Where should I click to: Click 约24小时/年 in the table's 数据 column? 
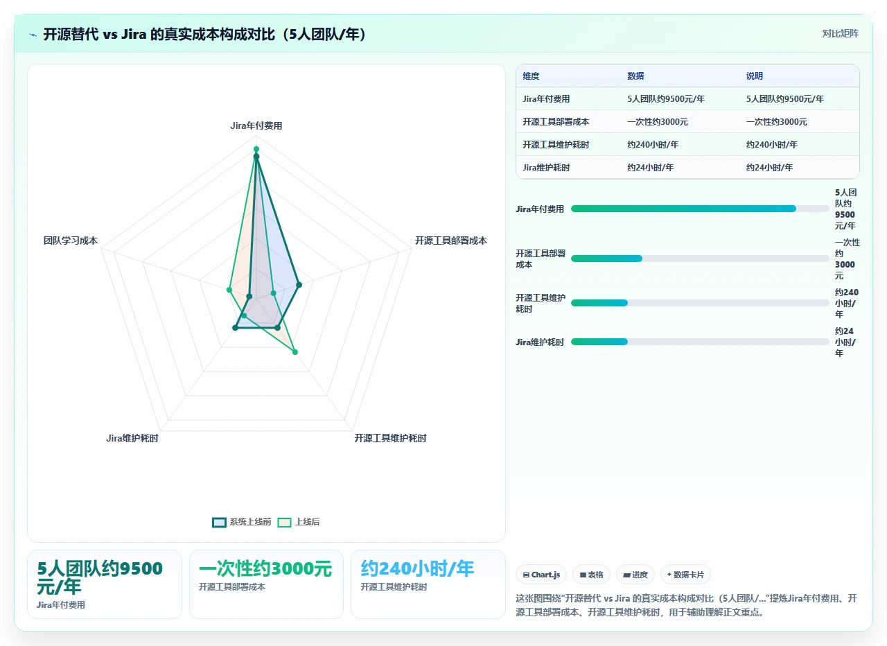pos(651,168)
